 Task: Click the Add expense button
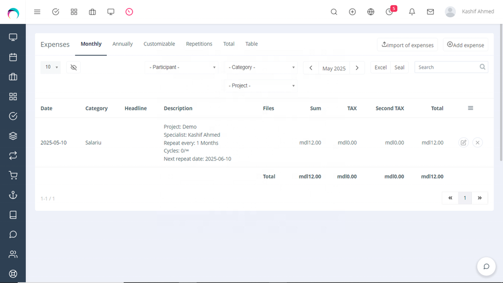[465, 45]
